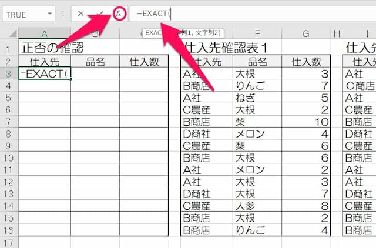This screenshot has height=248, width=376.
Task: Click 品名 header in cell B2
Action: point(95,61)
